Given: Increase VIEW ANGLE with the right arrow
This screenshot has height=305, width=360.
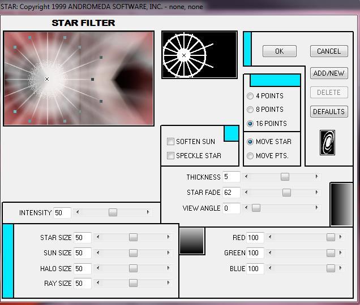Looking at the screenshot, I should tap(316, 208).
